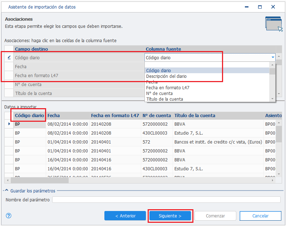Click the first 01/04/2014 0:00:00 date cell
Image resolution: width=286 pixels, height=226 pixels.
tap(68, 142)
